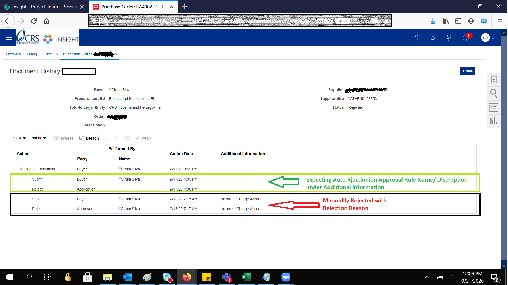Open the list view icon in right sidebar
508x285 pixels.
pos(493,107)
